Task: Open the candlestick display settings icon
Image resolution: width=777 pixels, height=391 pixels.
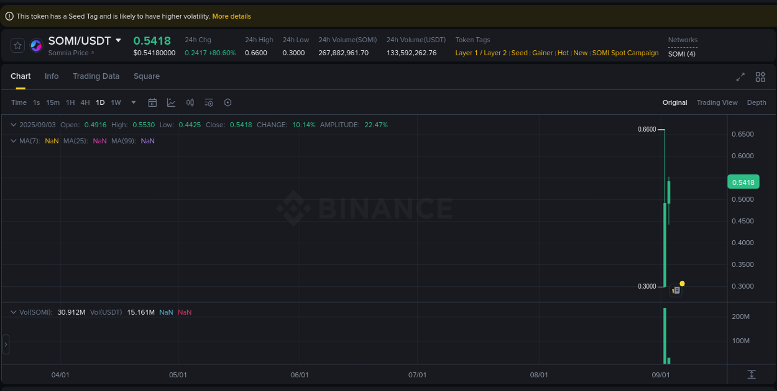Action: click(190, 102)
